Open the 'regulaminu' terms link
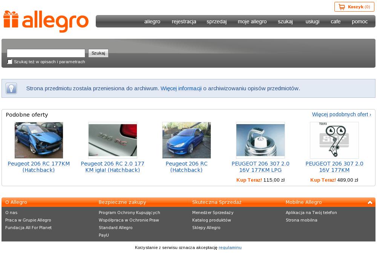Image resolution: width=377 pixels, height=255 pixels. pyautogui.click(x=230, y=247)
